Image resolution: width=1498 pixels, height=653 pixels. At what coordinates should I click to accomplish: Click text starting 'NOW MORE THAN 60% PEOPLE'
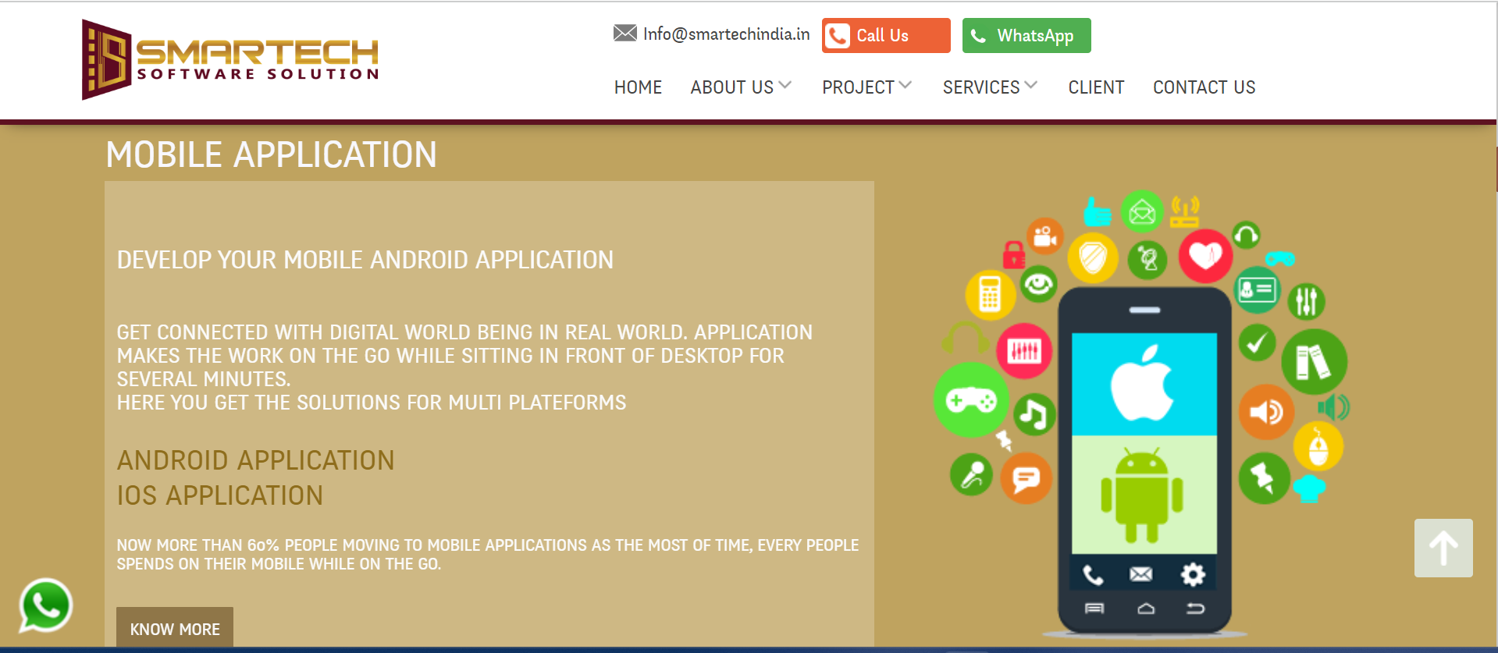coord(488,555)
